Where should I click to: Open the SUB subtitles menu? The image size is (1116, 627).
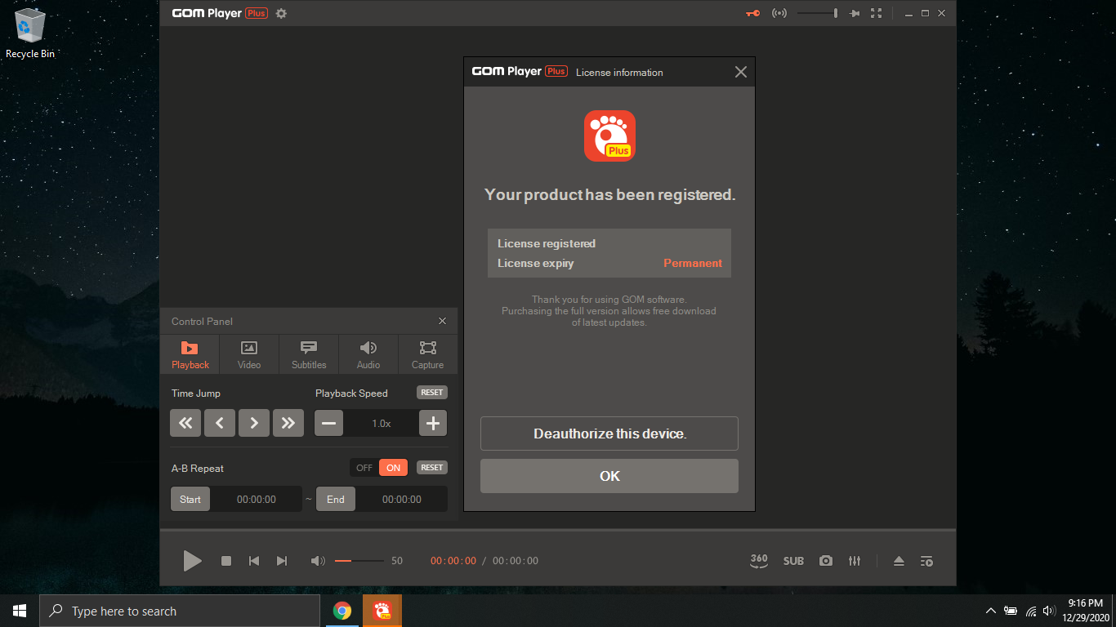click(792, 561)
